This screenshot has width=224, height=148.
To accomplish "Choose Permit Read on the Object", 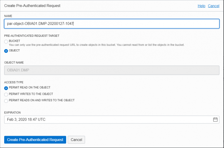I will click(x=6, y=88).
